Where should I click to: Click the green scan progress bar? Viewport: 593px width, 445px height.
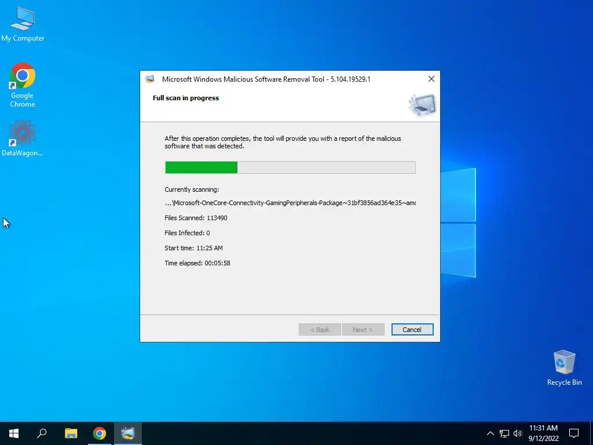pos(290,167)
